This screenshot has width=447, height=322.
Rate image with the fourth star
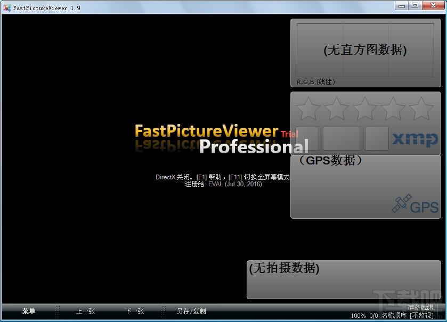pos(393,109)
